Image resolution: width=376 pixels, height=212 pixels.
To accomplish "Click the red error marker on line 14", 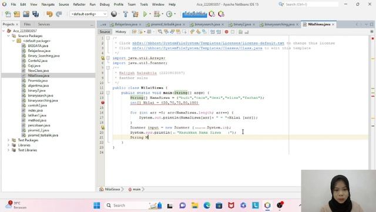I will [103, 102].
